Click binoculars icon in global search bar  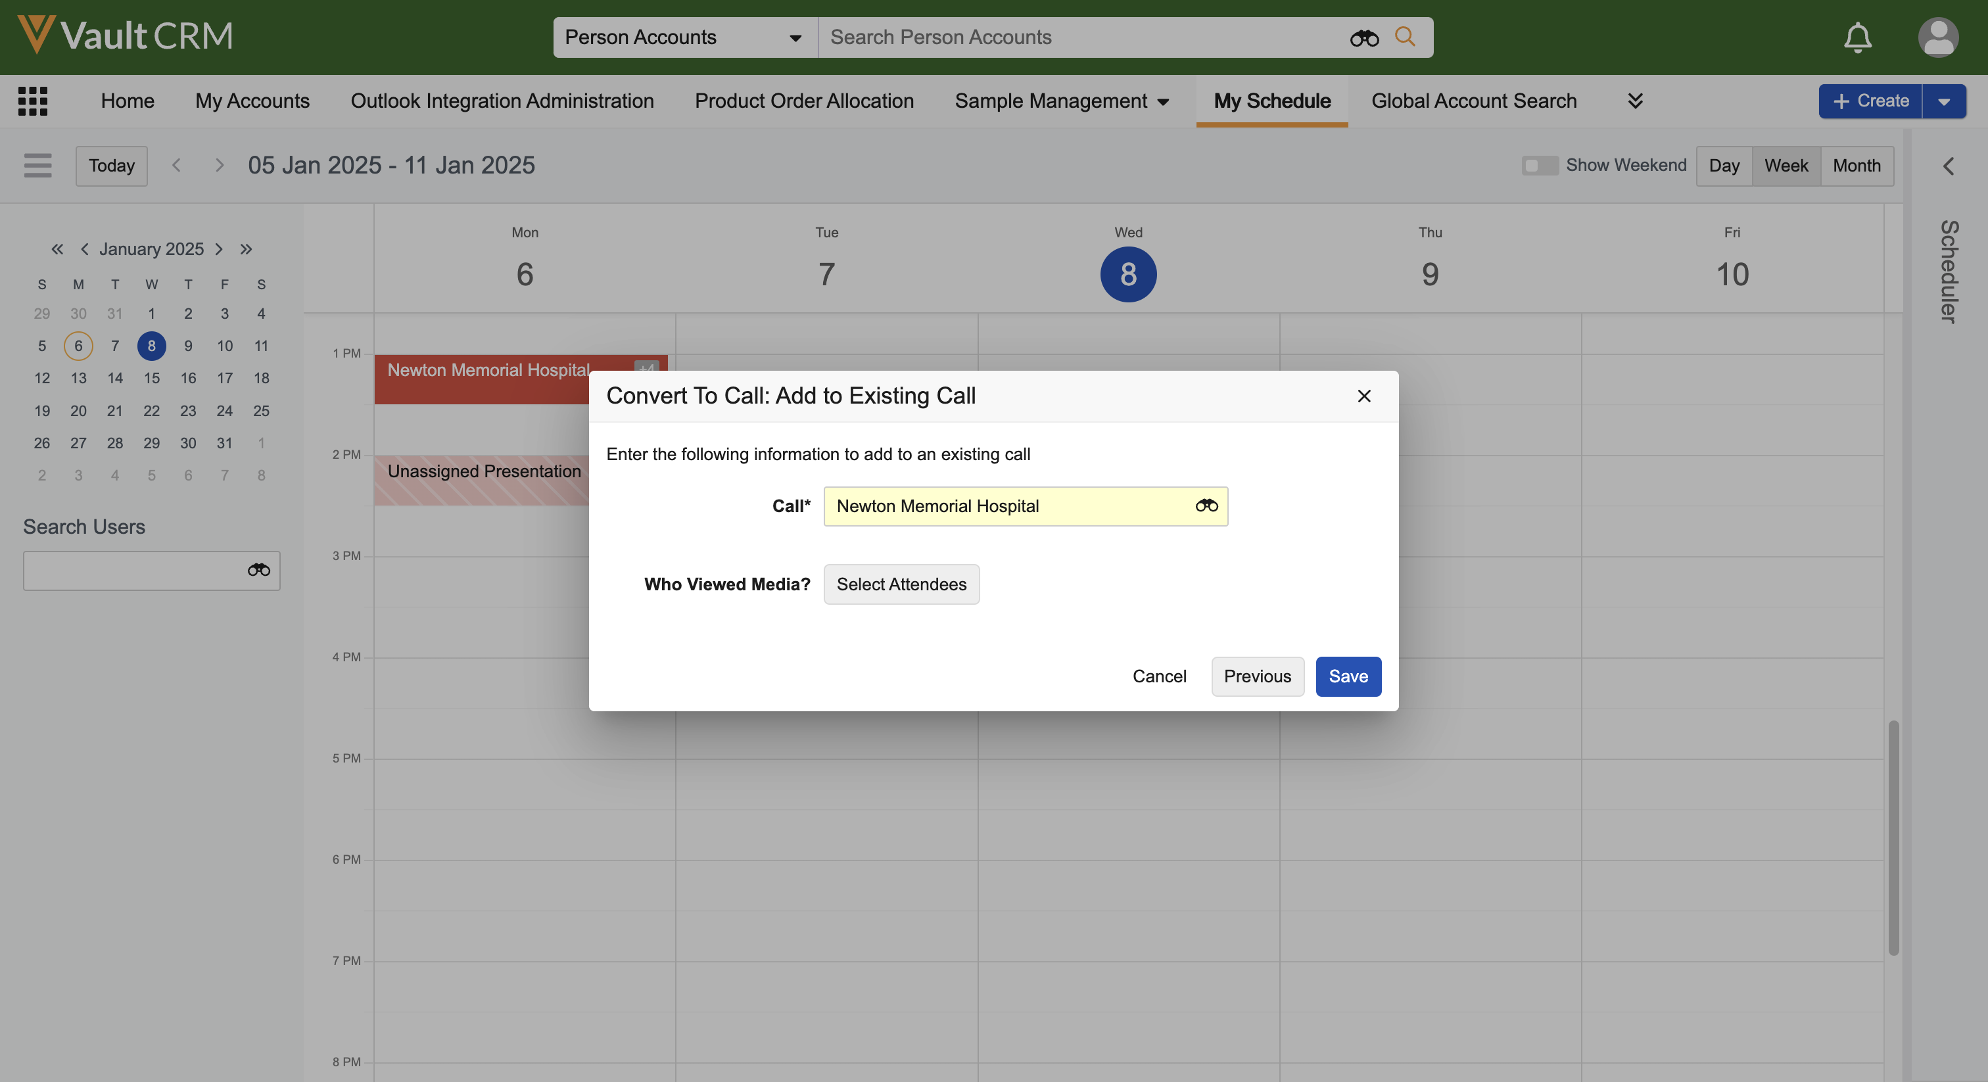point(1363,37)
